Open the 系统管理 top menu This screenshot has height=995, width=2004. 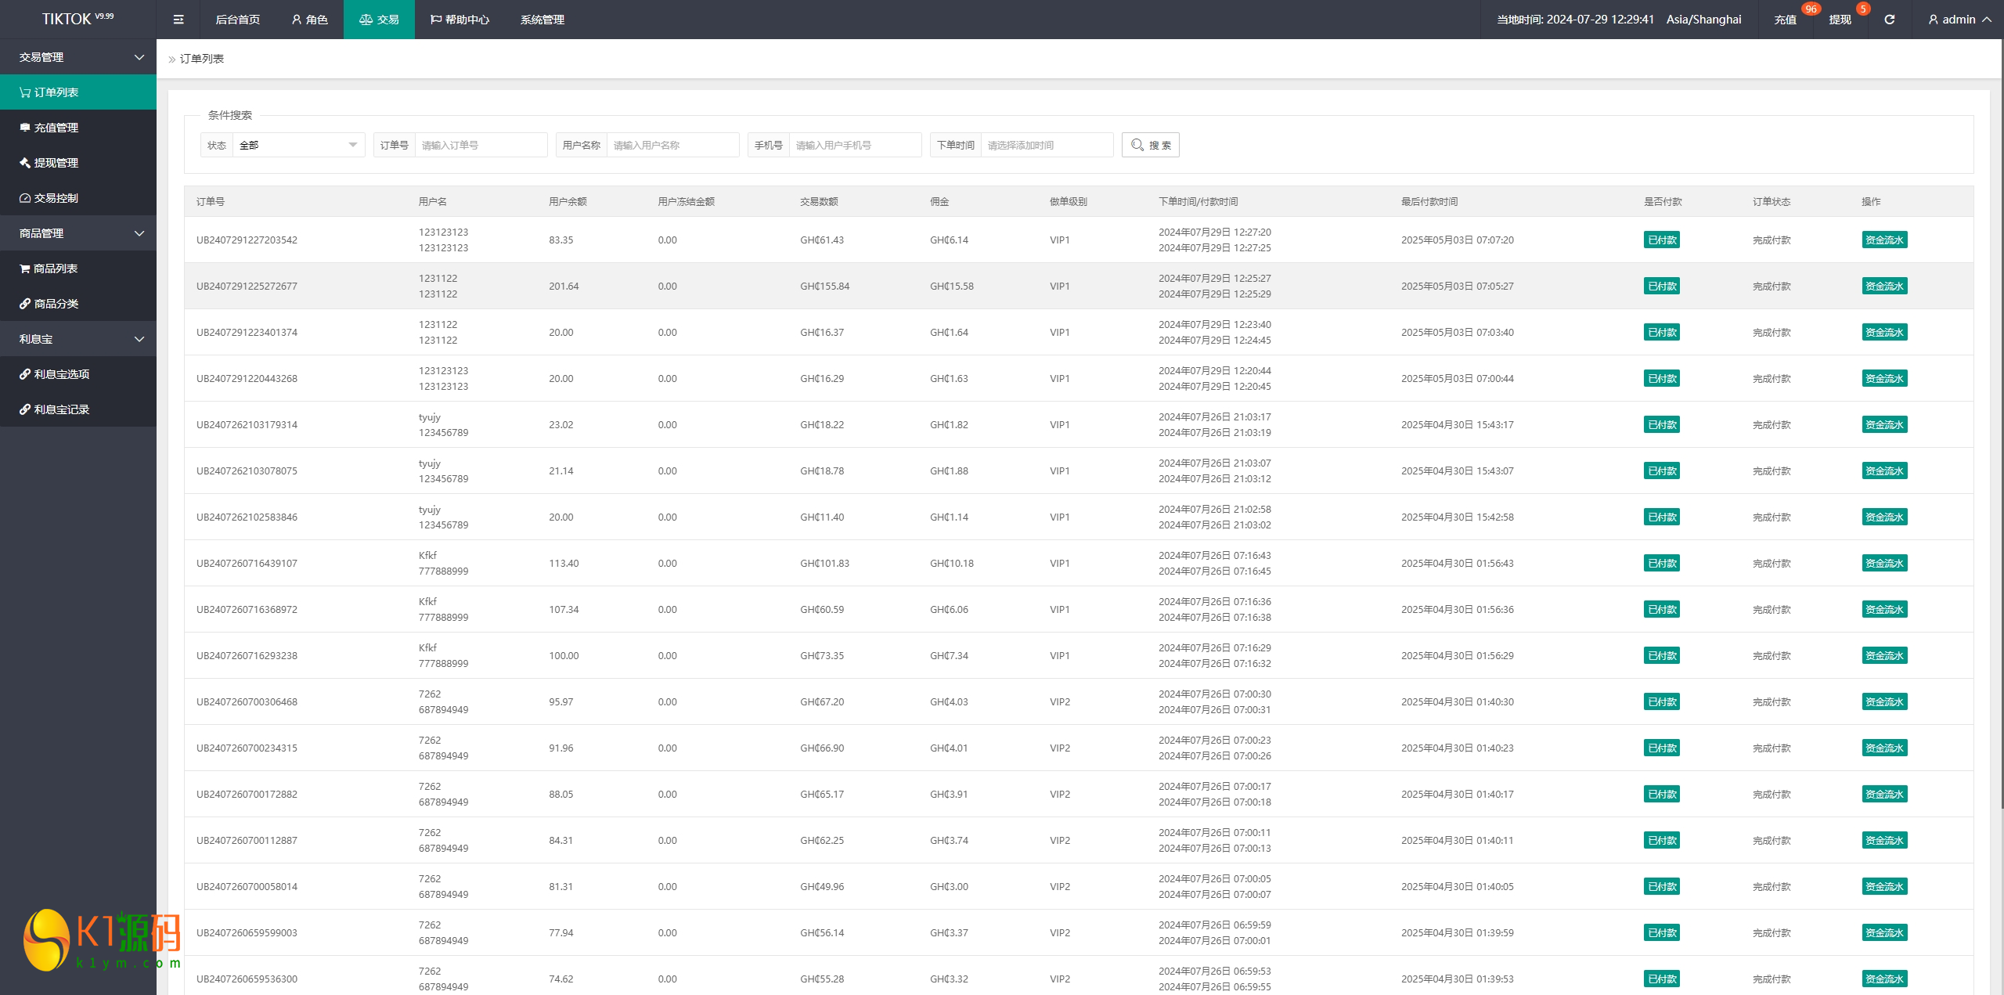tap(542, 20)
